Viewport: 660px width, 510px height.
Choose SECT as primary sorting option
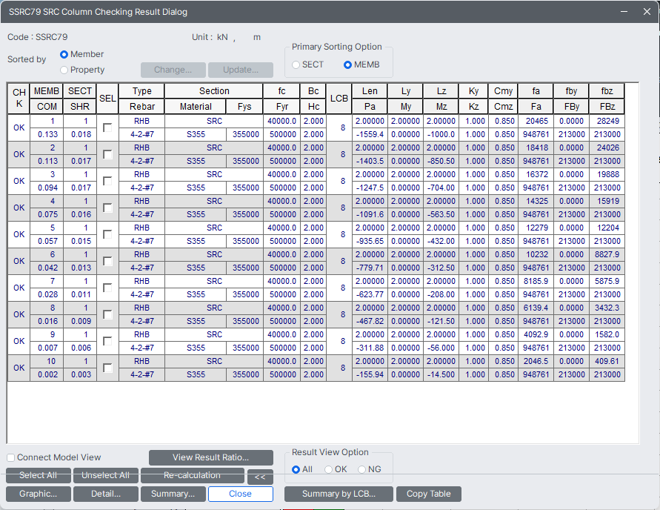(296, 64)
